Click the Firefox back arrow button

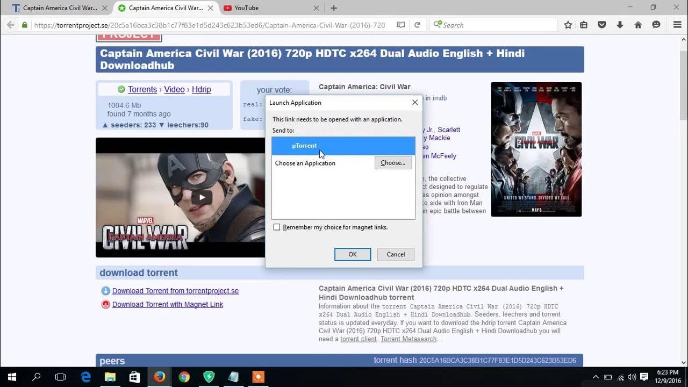10,25
